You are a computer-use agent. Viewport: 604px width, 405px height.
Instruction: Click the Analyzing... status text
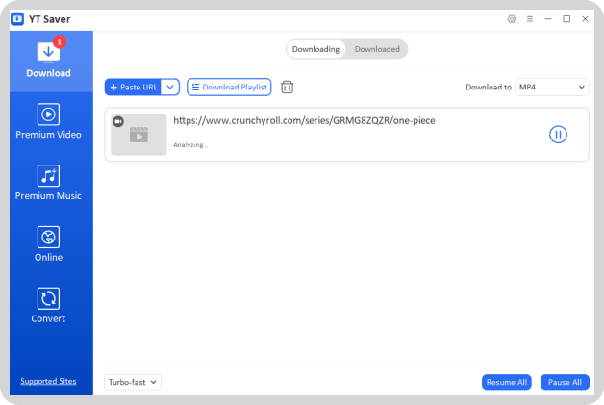[190, 145]
